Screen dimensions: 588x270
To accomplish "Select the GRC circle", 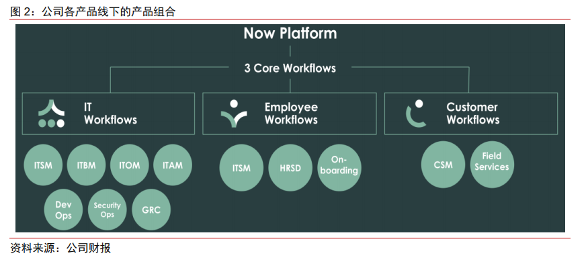I will [151, 210].
